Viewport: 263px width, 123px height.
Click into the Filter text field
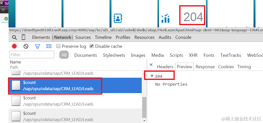click(x=32, y=55)
